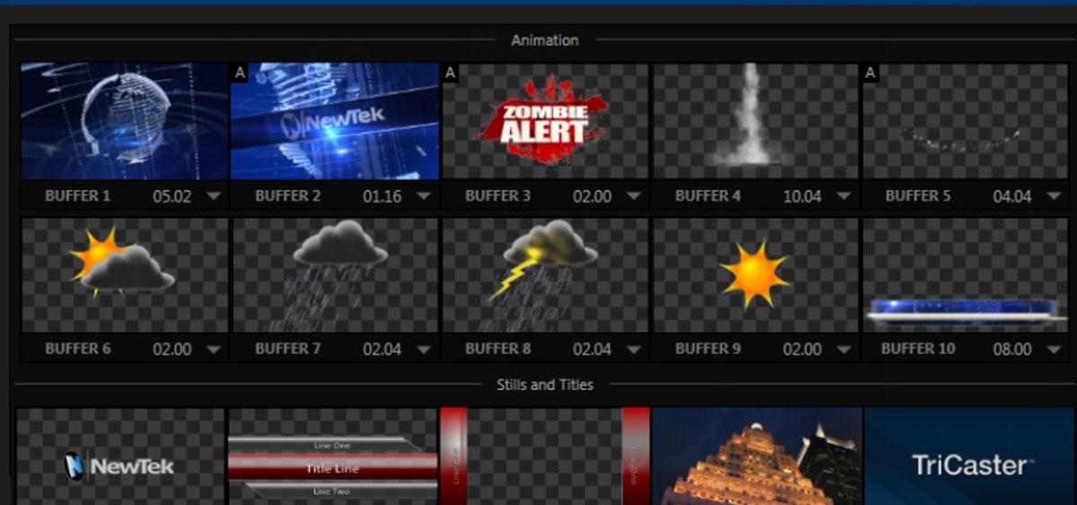Expand the Buffer 6 options menu arrow
This screenshot has width=1077, height=505.
coord(214,350)
